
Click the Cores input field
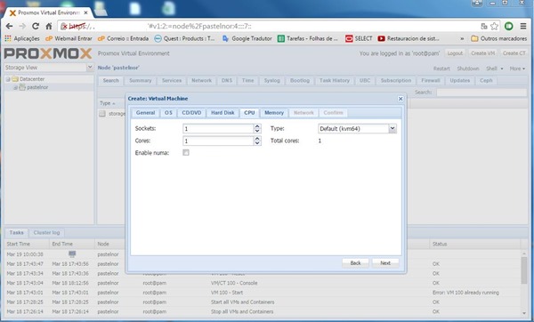(218, 141)
